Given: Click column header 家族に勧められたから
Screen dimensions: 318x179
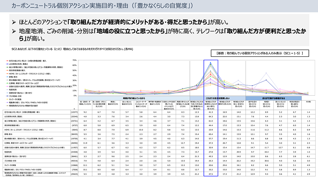Looking at the screenshot, I should [113, 103].
